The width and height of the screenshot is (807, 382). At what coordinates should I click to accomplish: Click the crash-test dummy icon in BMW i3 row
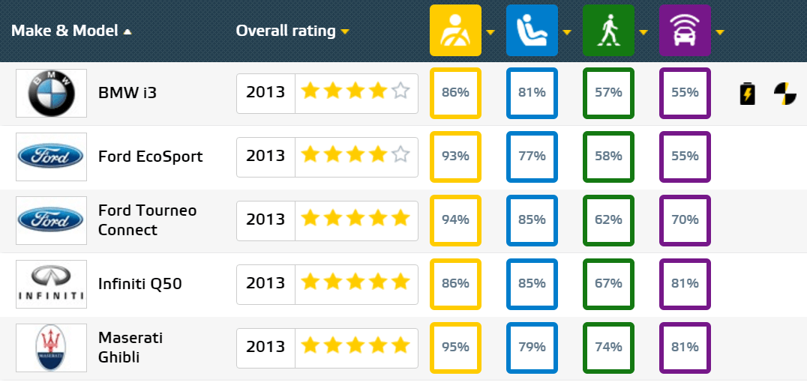click(x=784, y=94)
